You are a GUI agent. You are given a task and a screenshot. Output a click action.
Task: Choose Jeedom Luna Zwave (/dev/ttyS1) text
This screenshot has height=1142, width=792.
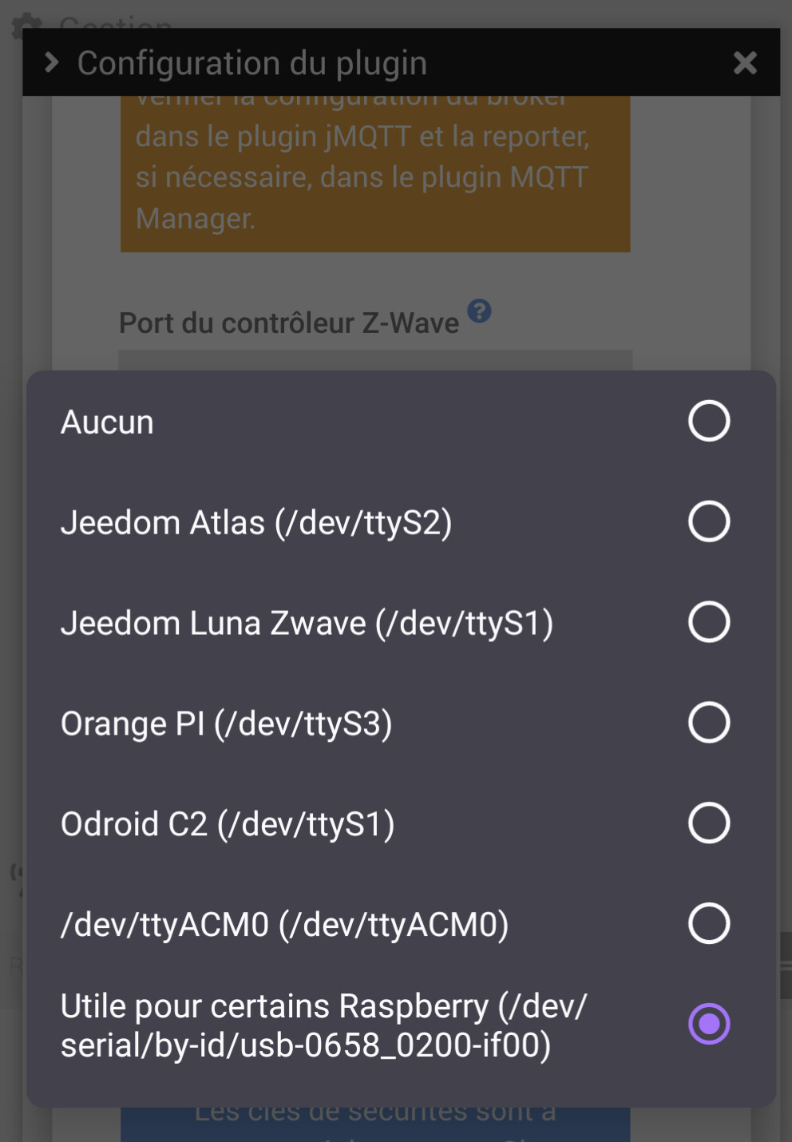tap(307, 624)
